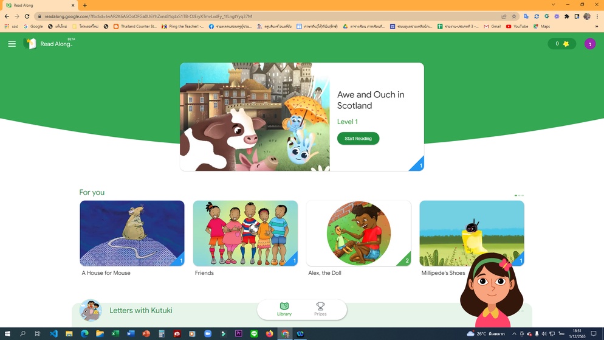The width and height of the screenshot is (604, 340).
Task: Click the For you carousel page dots
Action: 519,195
